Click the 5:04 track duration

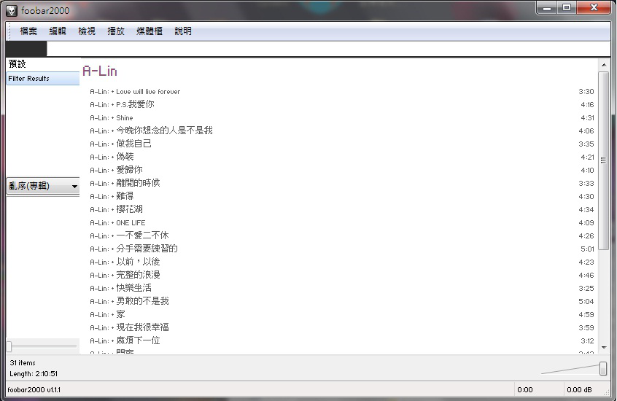pyautogui.click(x=586, y=301)
